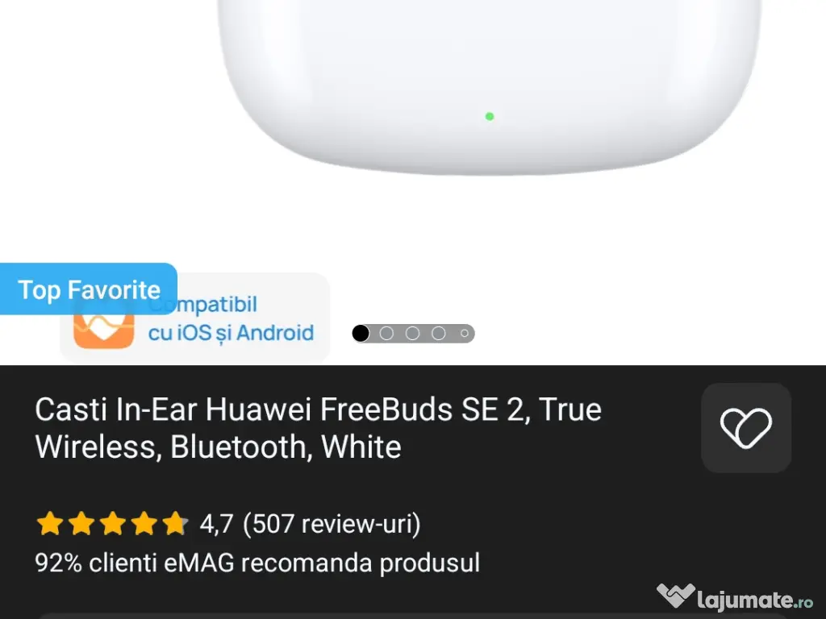826x619 pixels.
Task: Tap the green LED dot on case
Action: [490, 116]
